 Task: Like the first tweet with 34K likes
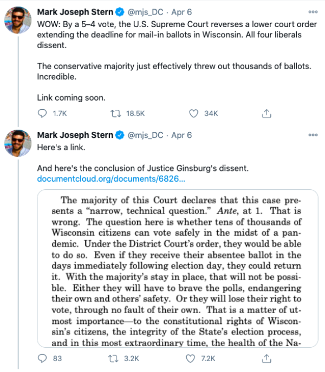point(193,114)
